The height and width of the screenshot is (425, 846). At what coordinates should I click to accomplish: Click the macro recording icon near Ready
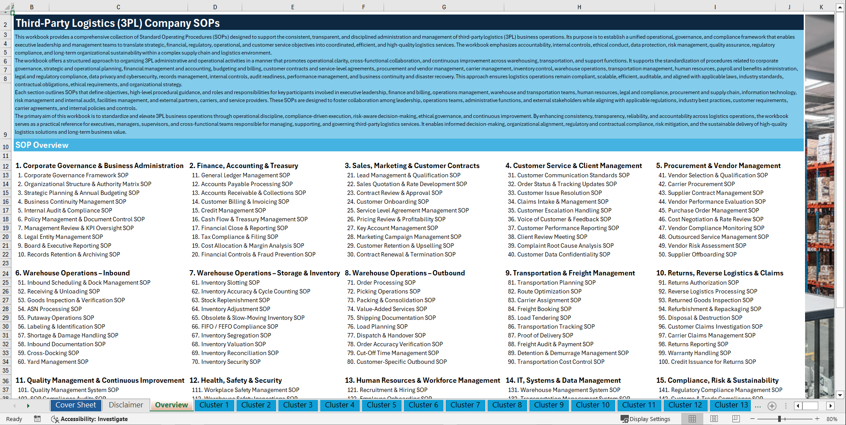pyautogui.click(x=37, y=419)
